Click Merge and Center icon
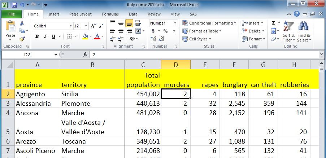The height and width of the screenshot is (158, 326). [138, 31]
